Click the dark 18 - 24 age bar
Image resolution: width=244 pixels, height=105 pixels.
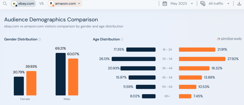point(141,50)
